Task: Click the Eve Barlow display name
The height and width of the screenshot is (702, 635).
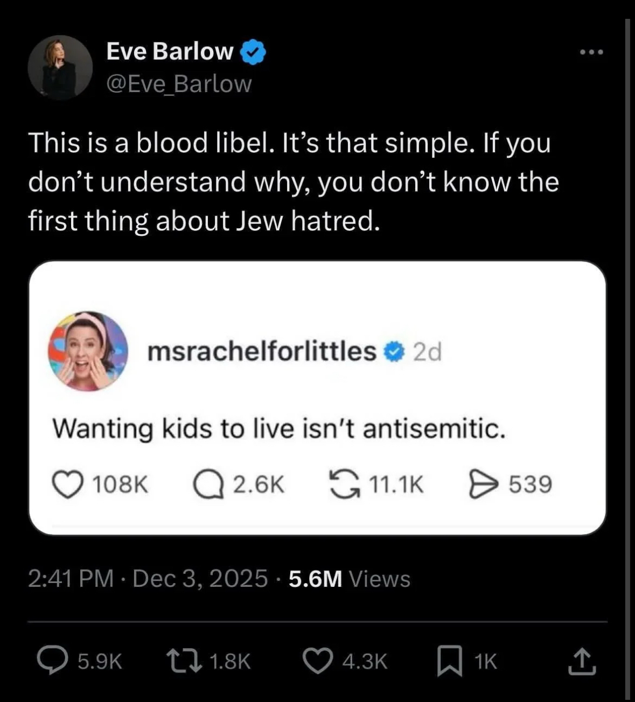Action: click(x=170, y=52)
